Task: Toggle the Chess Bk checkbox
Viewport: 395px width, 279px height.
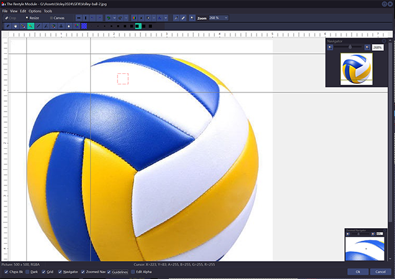Action: point(6,272)
